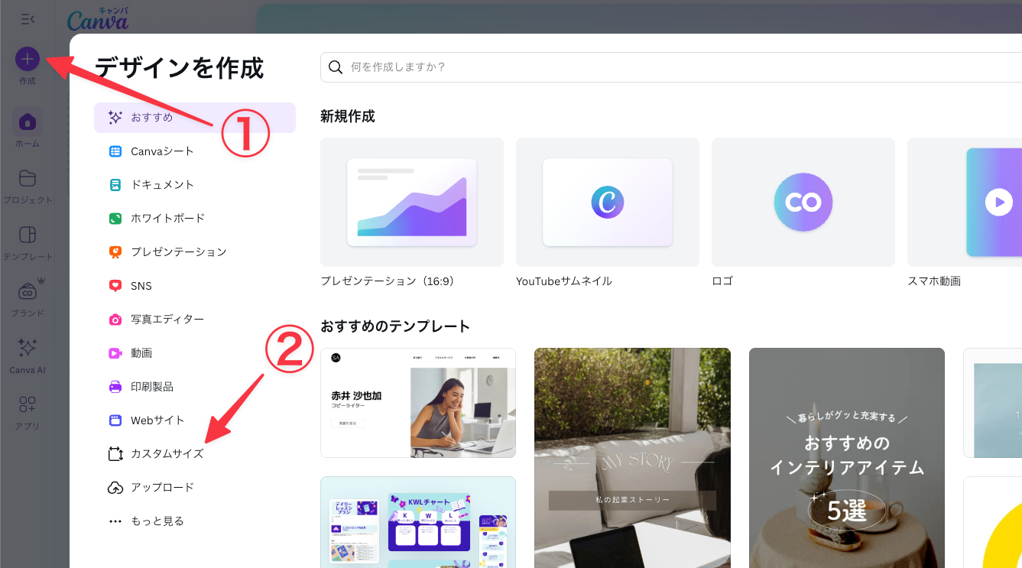
Task: Select the 動画 video icon
Action: pos(115,353)
